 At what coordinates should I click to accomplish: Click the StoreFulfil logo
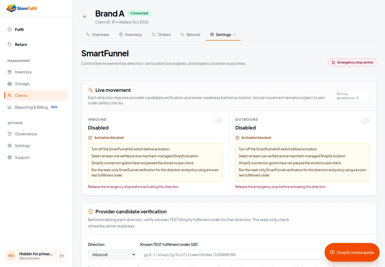pyautogui.click(x=22, y=8)
